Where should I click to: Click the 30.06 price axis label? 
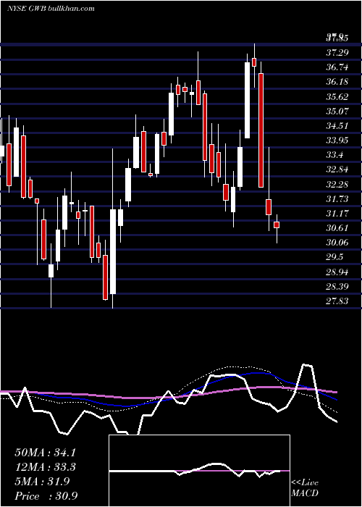click(337, 243)
